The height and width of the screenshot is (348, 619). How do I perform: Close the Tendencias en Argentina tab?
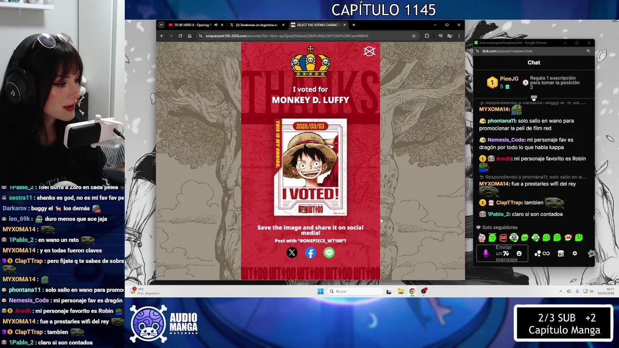tap(283, 25)
